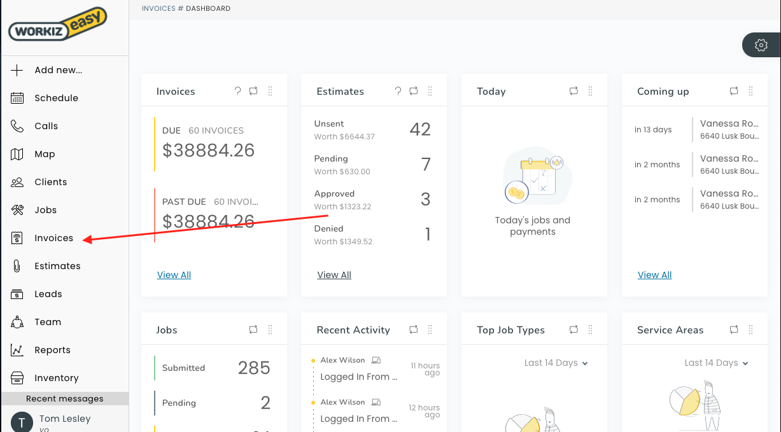
Task: Click View All under Invoices
Action: click(x=174, y=275)
